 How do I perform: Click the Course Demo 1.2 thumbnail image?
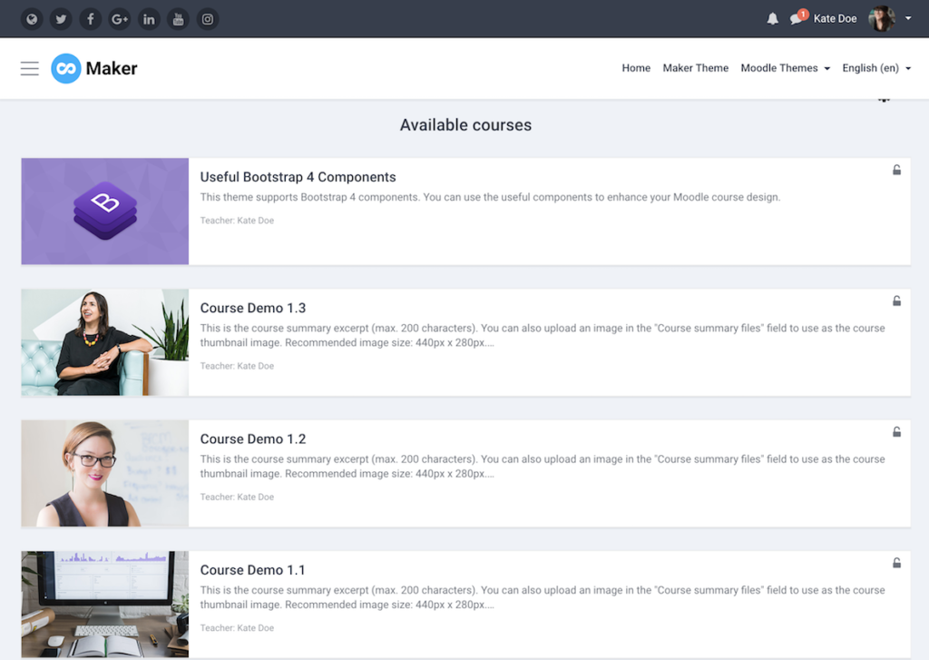click(105, 473)
